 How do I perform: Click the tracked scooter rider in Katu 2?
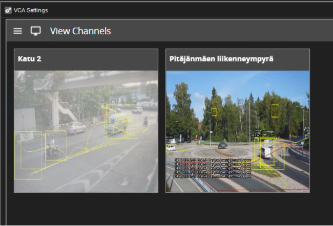(x=52, y=146)
